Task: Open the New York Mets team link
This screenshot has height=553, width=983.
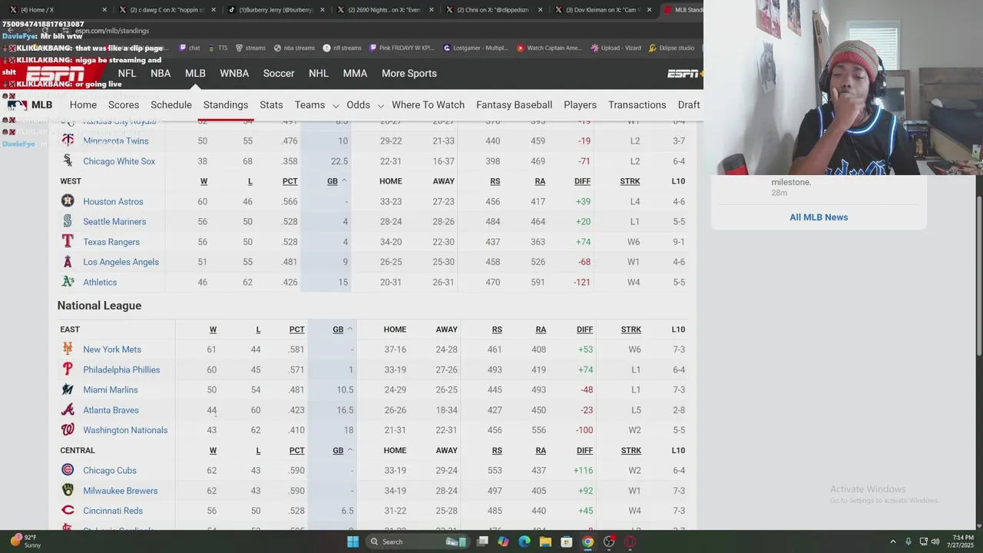Action: coord(112,349)
